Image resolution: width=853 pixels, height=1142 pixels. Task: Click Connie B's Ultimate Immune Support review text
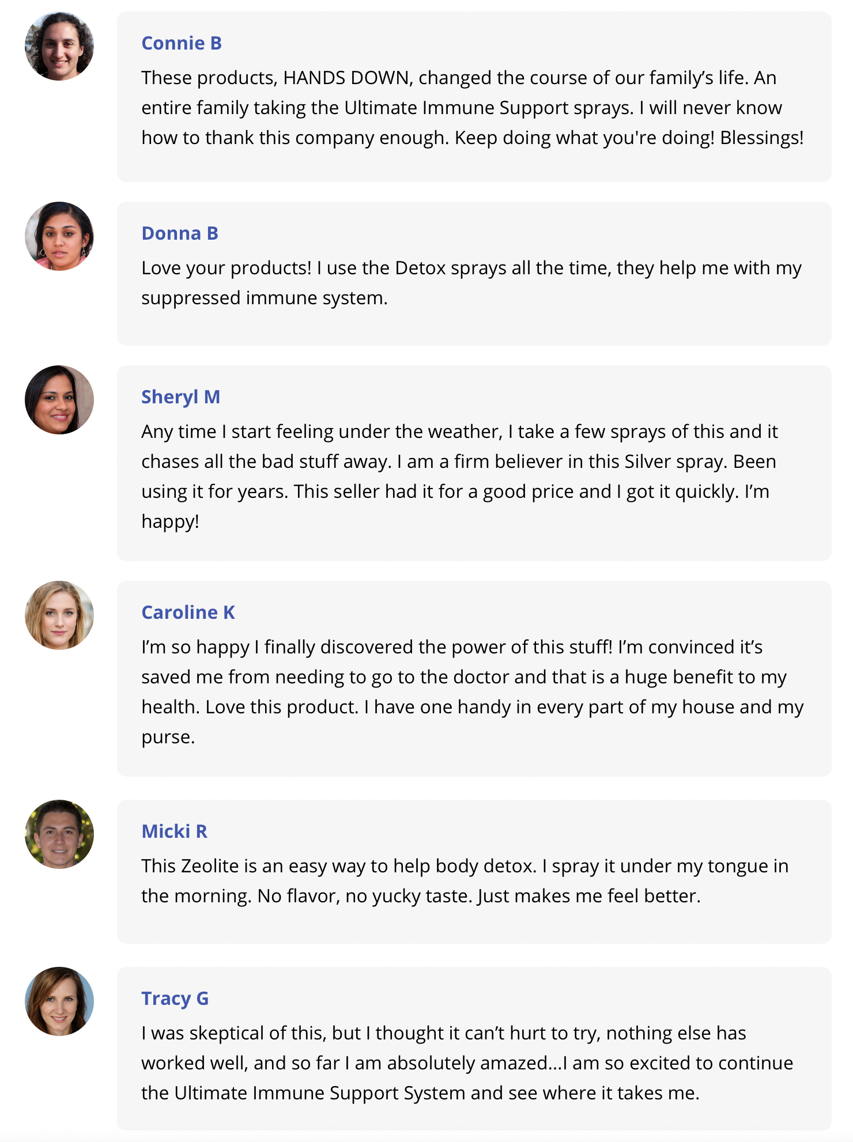pos(473,108)
